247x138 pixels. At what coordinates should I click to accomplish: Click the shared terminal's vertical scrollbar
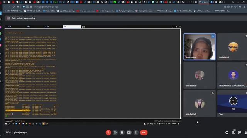(181, 74)
